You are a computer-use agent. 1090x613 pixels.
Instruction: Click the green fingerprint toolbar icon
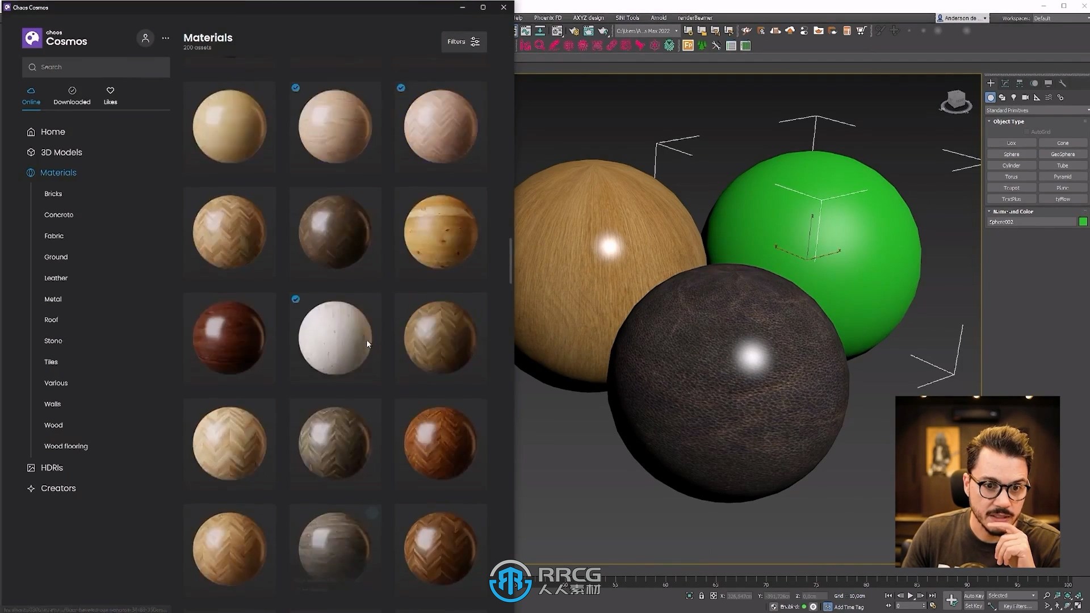click(669, 45)
